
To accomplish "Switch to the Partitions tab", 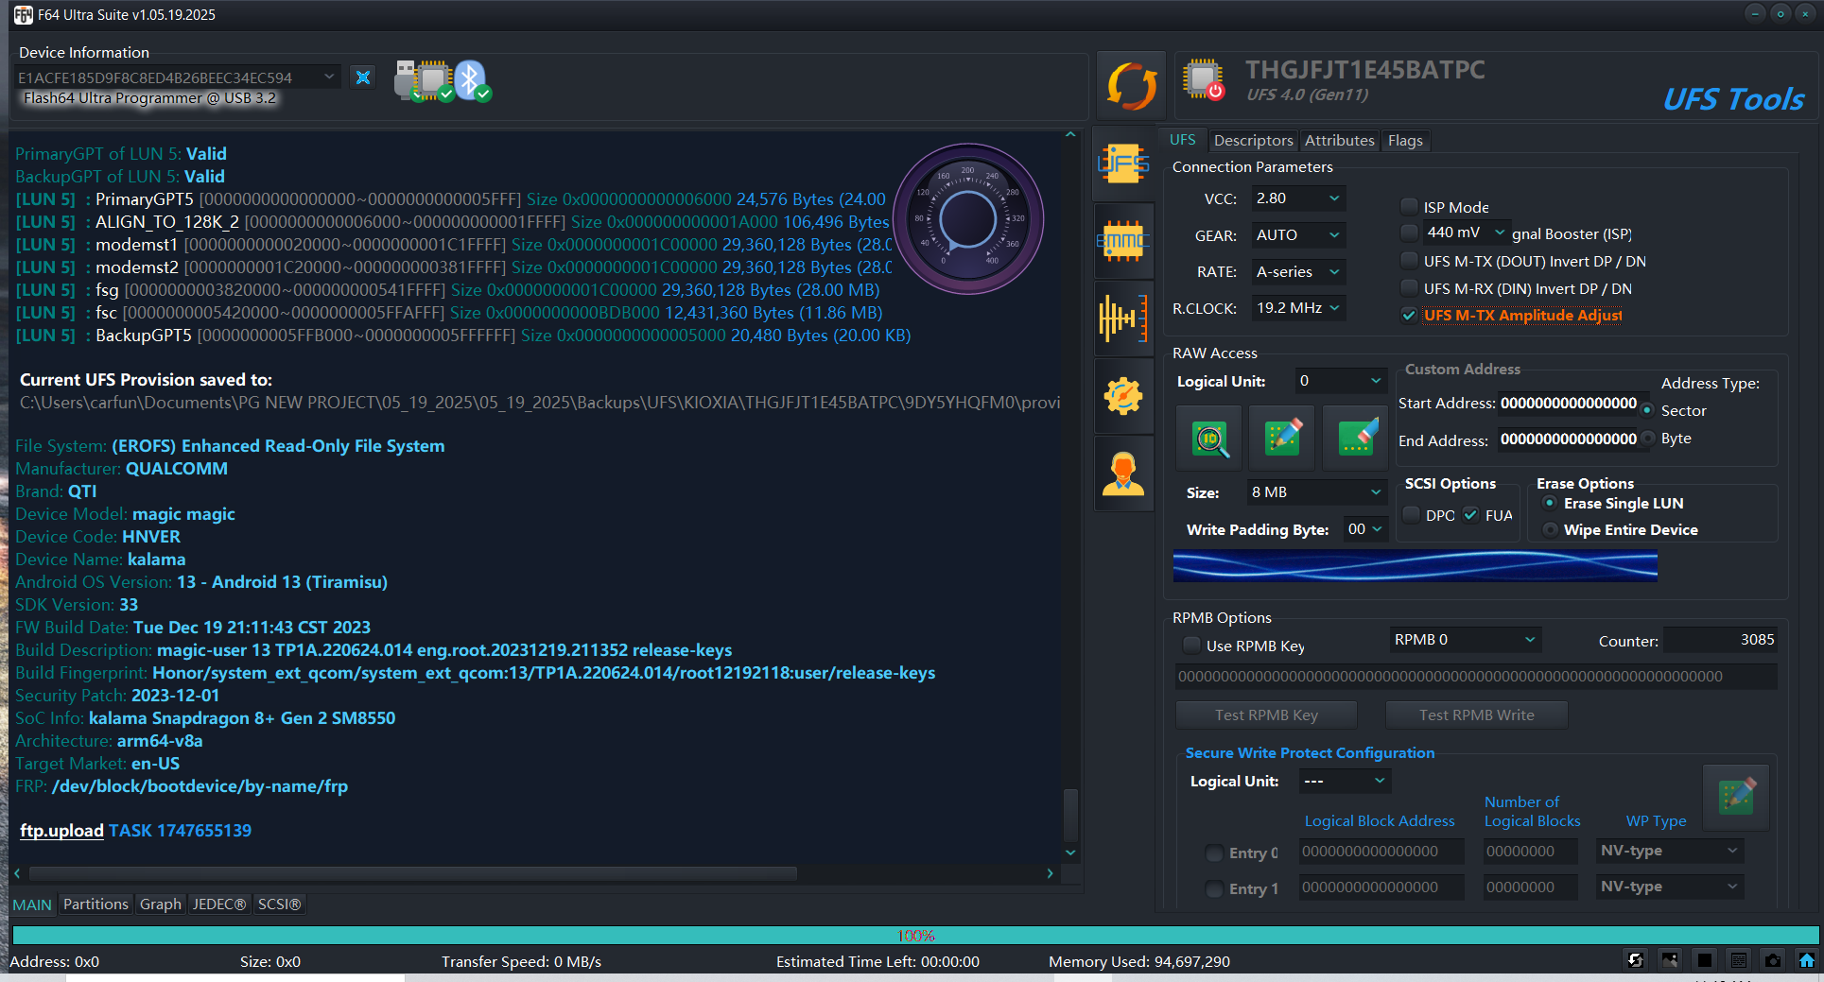I will click(96, 904).
